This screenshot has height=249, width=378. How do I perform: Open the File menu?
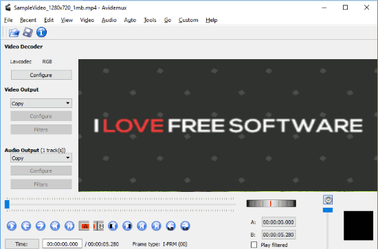[8, 20]
